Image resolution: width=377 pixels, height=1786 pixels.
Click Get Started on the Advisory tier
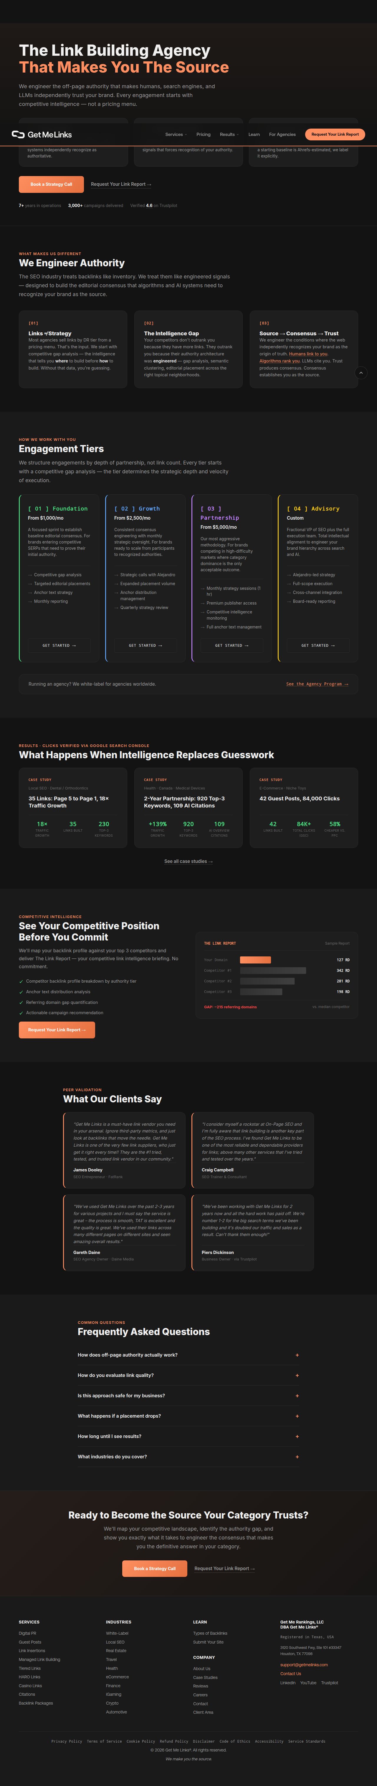tap(318, 646)
